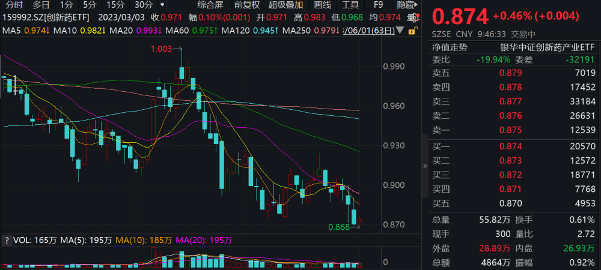Open the more time periods dropdown arrow
This screenshot has height=270, width=601.
tap(162, 5)
